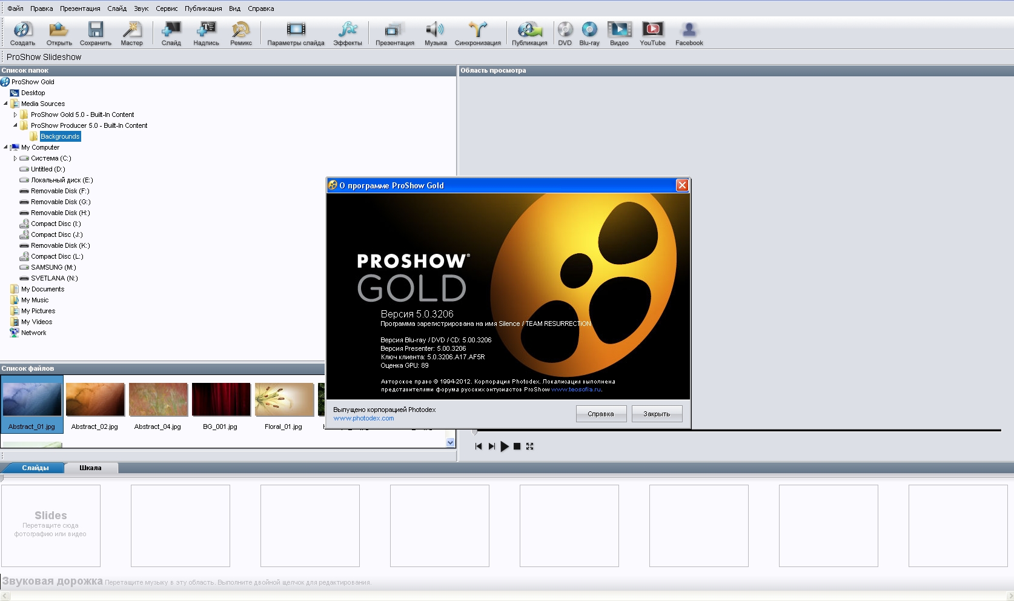The width and height of the screenshot is (1014, 601).
Task: Select Desktop in folder list
Action: point(33,93)
